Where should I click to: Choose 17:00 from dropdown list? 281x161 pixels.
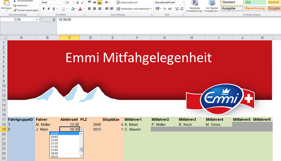pyautogui.click(x=65, y=140)
